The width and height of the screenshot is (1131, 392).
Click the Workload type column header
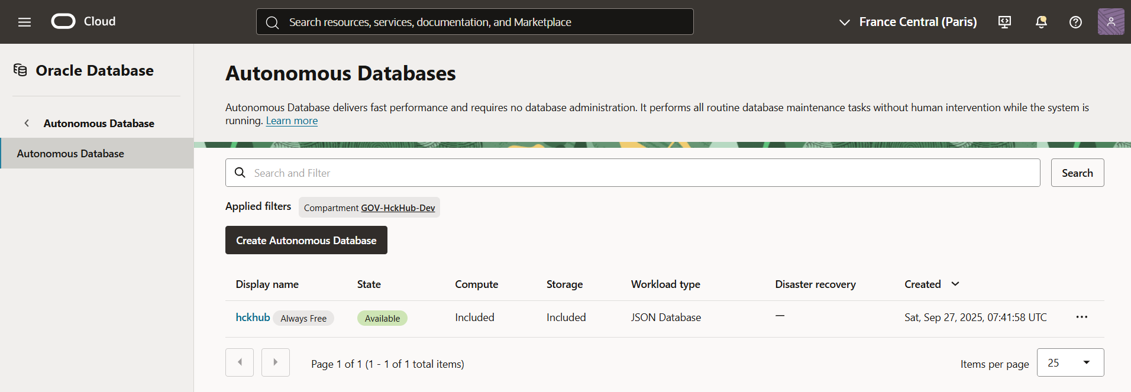tap(665, 284)
